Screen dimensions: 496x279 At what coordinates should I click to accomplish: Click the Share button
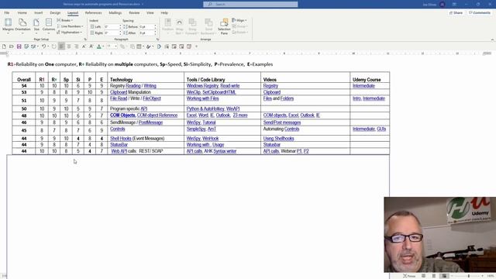click(x=456, y=12)
